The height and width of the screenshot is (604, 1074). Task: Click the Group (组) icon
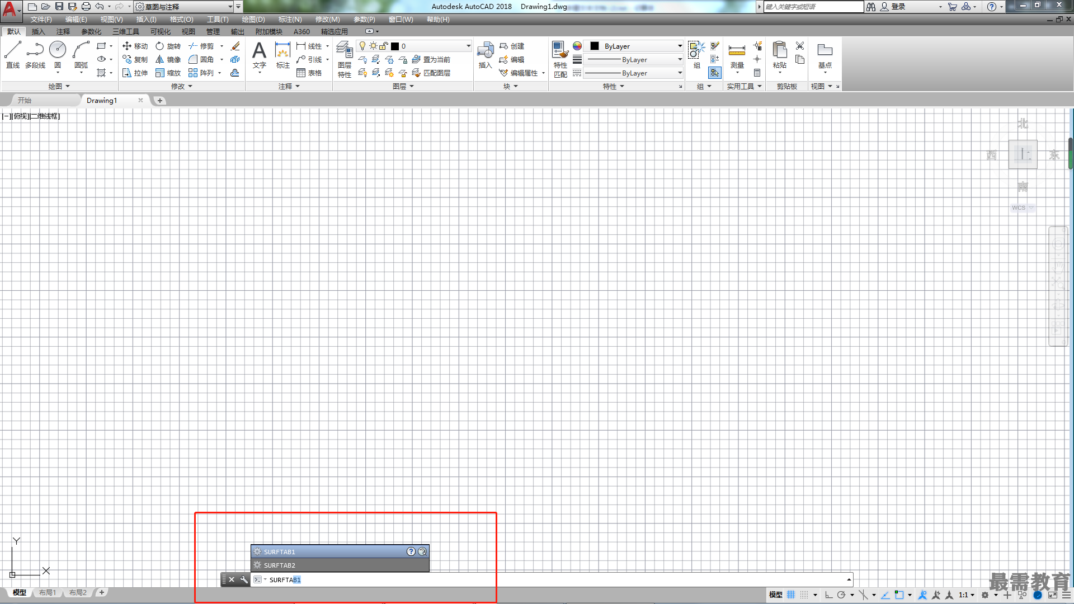click(696, 55)
